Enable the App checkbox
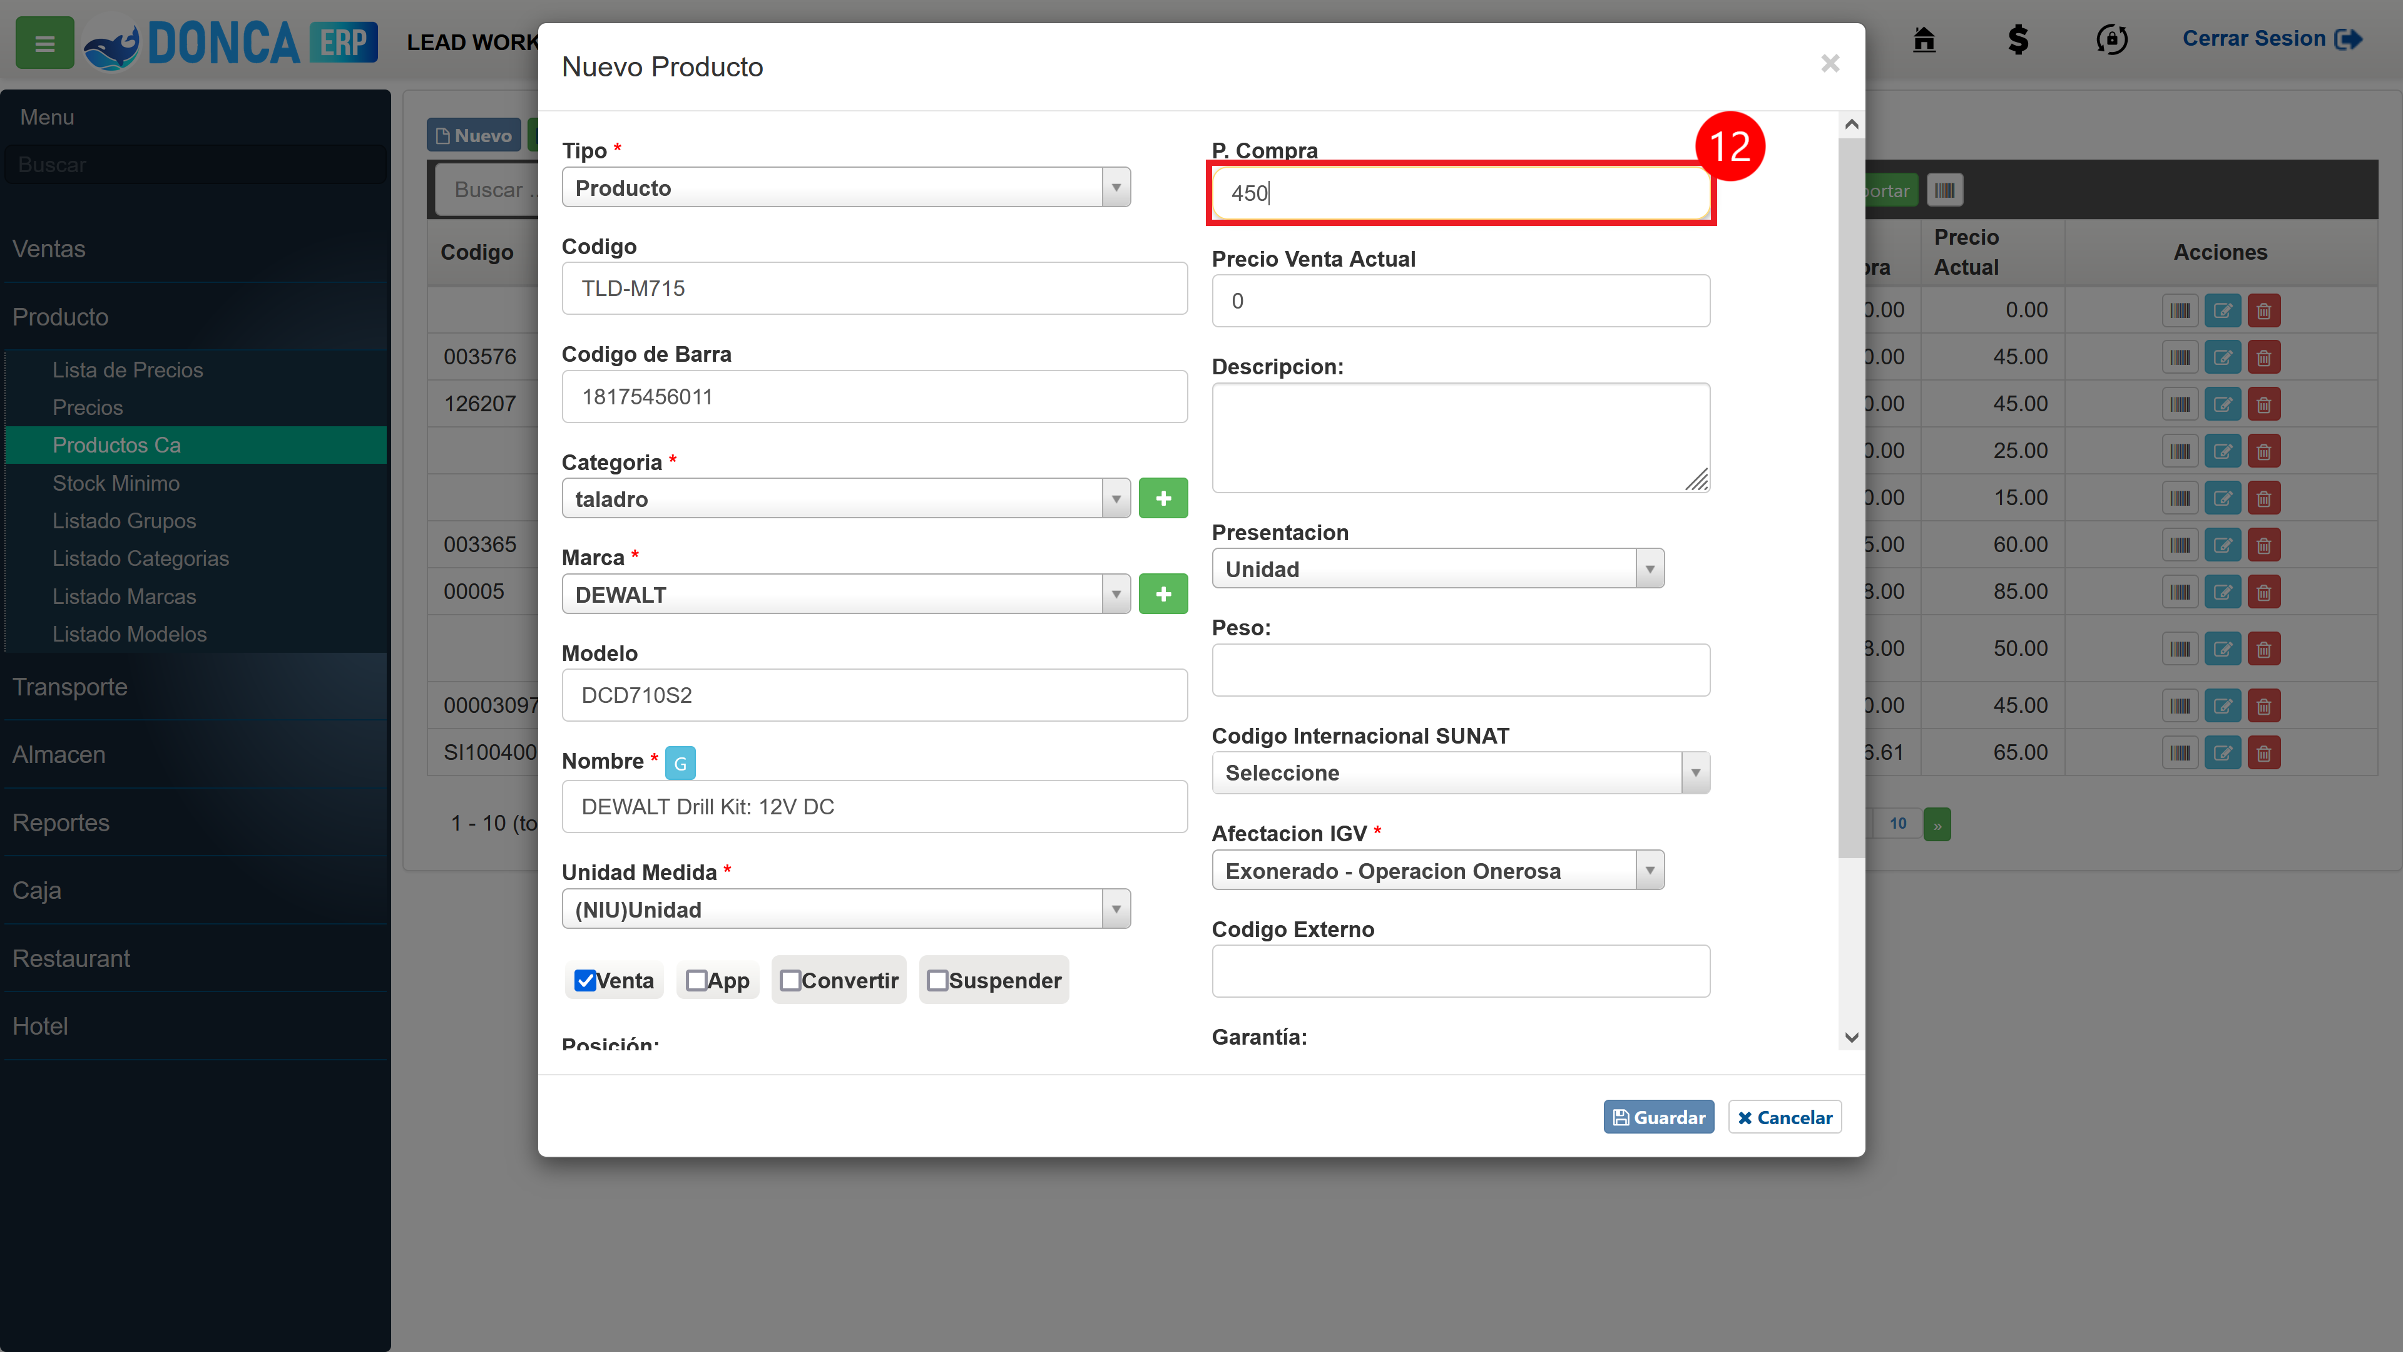The image size is (2403, 1352). click(x=696, y=981)
